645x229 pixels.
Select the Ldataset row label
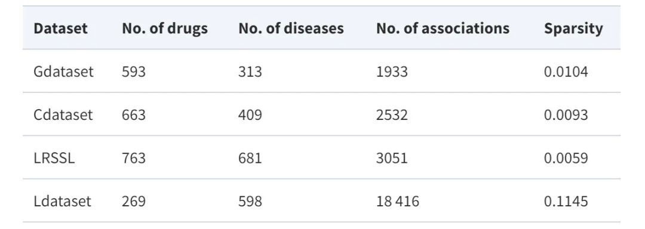click(62, 201)
